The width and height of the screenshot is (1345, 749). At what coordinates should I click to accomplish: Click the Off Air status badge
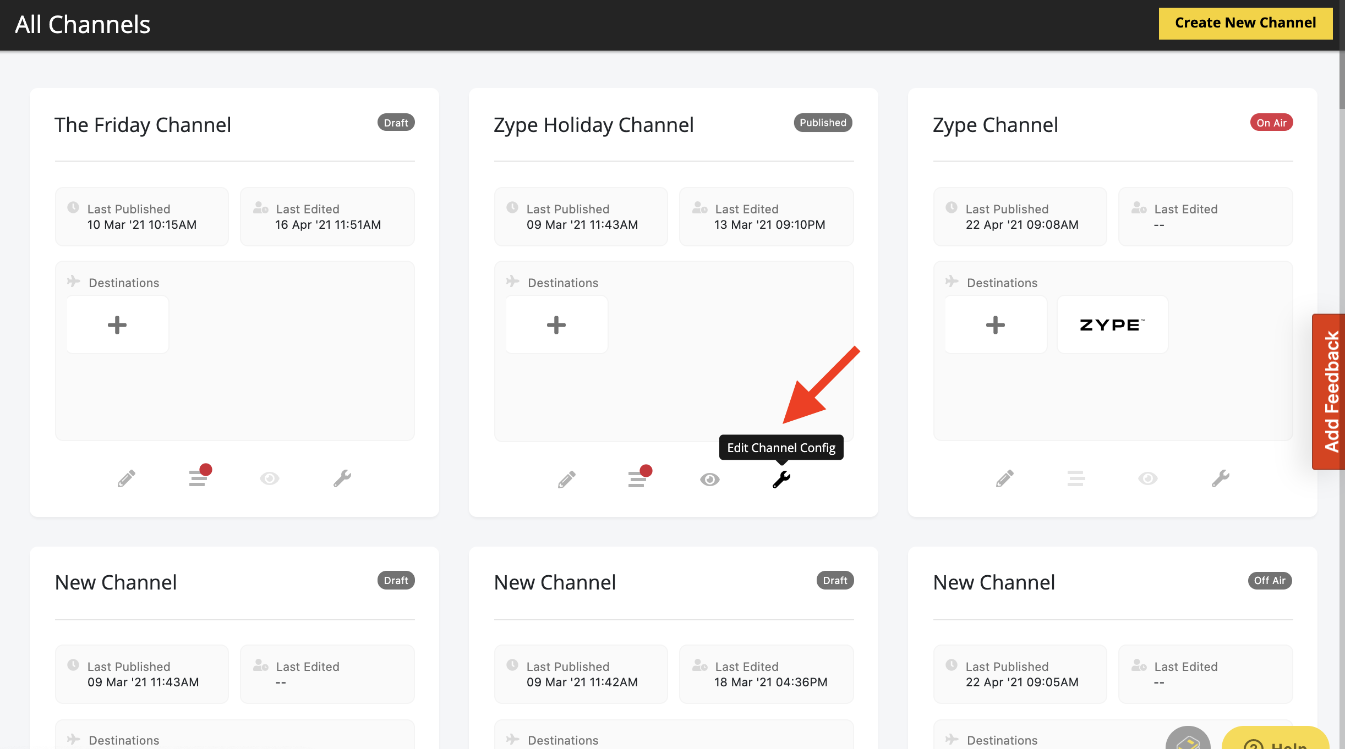click(x=1270, y=580)
